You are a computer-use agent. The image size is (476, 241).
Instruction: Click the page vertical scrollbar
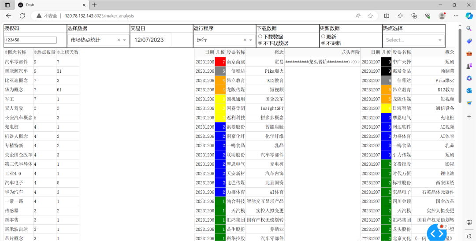pos(460,66)
